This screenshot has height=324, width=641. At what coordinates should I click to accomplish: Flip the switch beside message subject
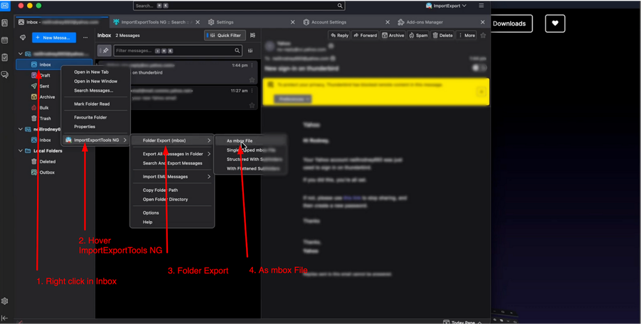pyautogui.click(x=479, y=68)
